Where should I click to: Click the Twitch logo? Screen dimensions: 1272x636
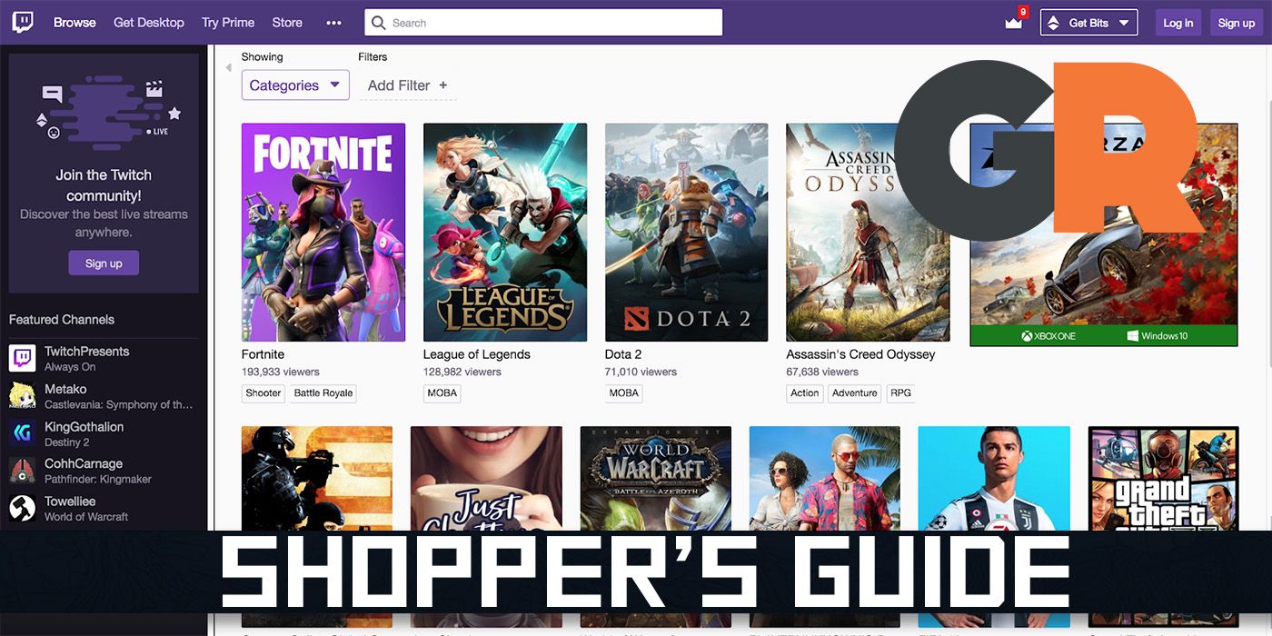pos(22,22)
